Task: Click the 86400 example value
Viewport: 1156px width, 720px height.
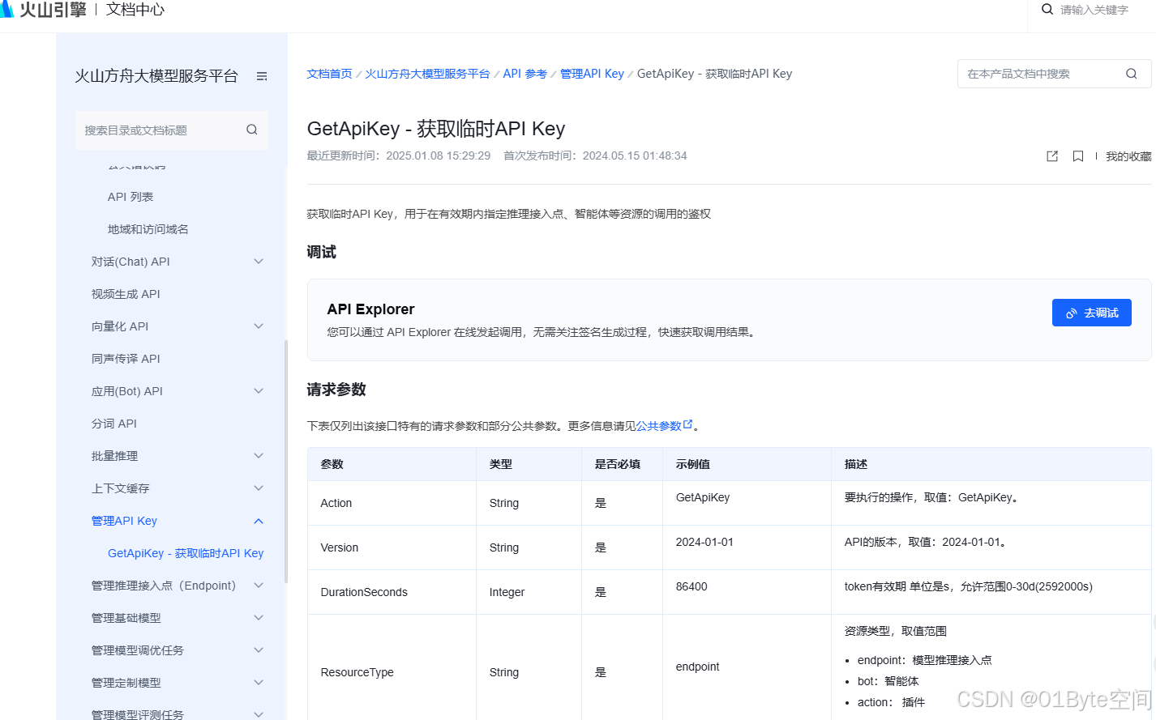Action: pos(691,586)
